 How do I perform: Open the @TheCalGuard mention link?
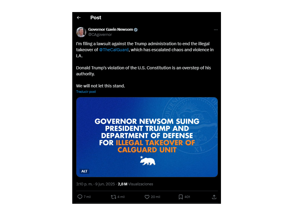tap(114, 50)
